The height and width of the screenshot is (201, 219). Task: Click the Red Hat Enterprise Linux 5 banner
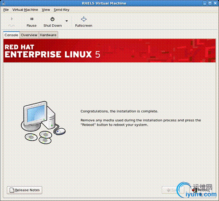click(x=109, y=51)
